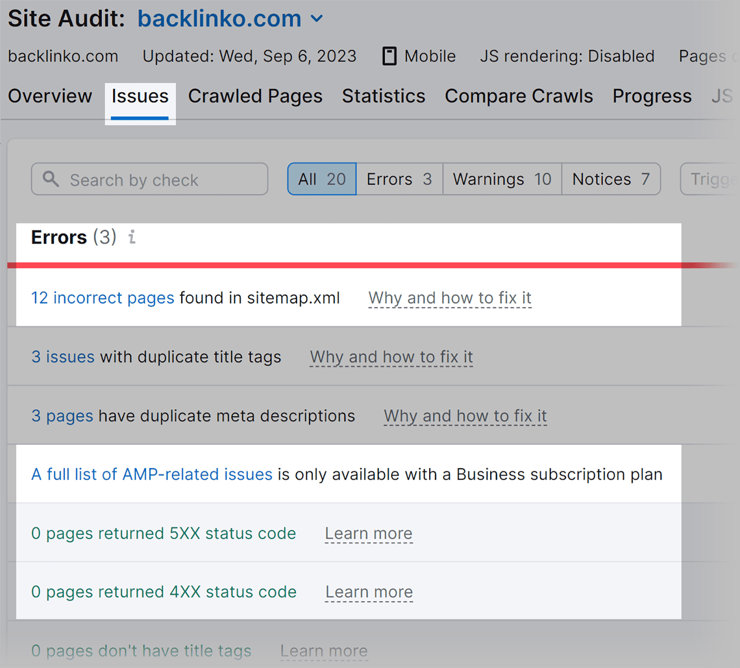Open the 12 incorrect pages link

pyautogui.click(x=102, y=298)
